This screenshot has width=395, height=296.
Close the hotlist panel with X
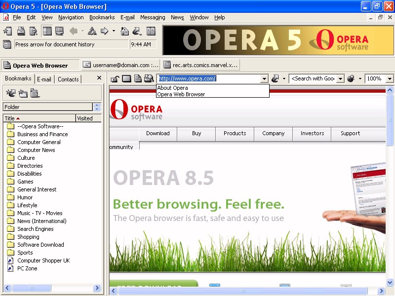pyautogui.click(x=99, y=78)
